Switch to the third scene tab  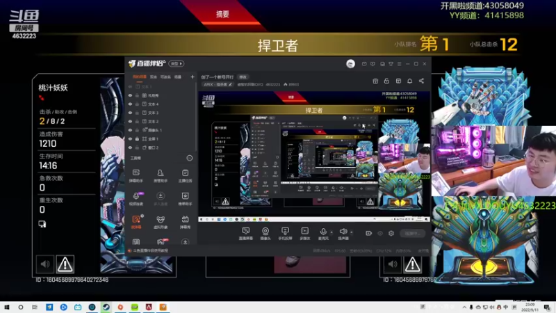point(165,77)
